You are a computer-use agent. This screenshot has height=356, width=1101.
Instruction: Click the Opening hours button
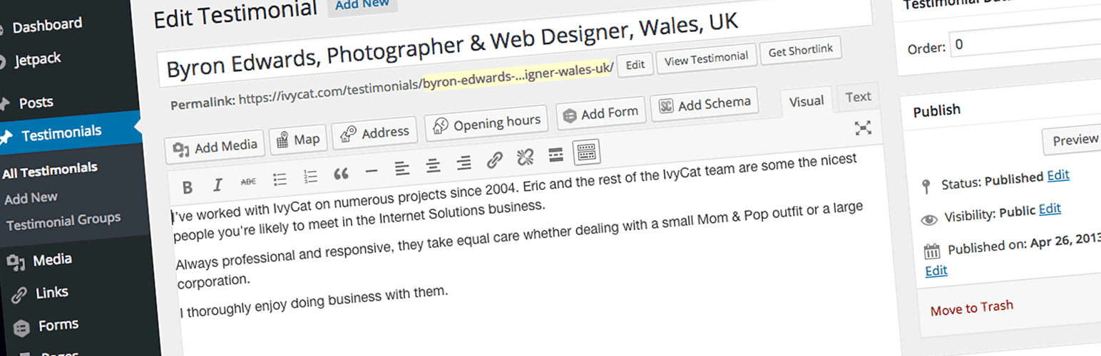pyautogui.click(x=486, y=124)
